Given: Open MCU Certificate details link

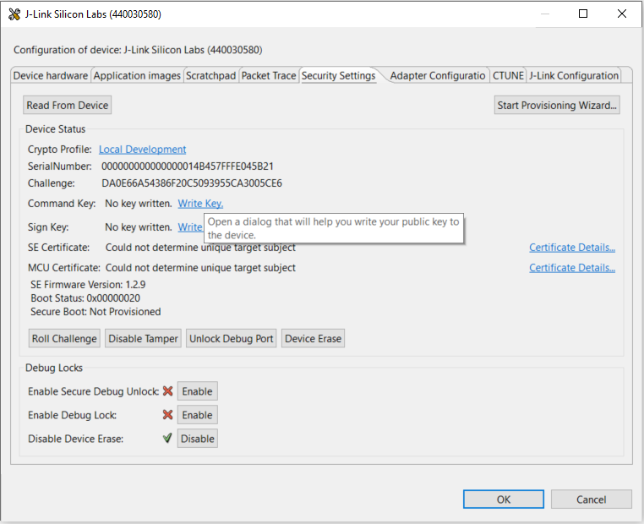Looking at the screenshot, I should coord(572,268).
